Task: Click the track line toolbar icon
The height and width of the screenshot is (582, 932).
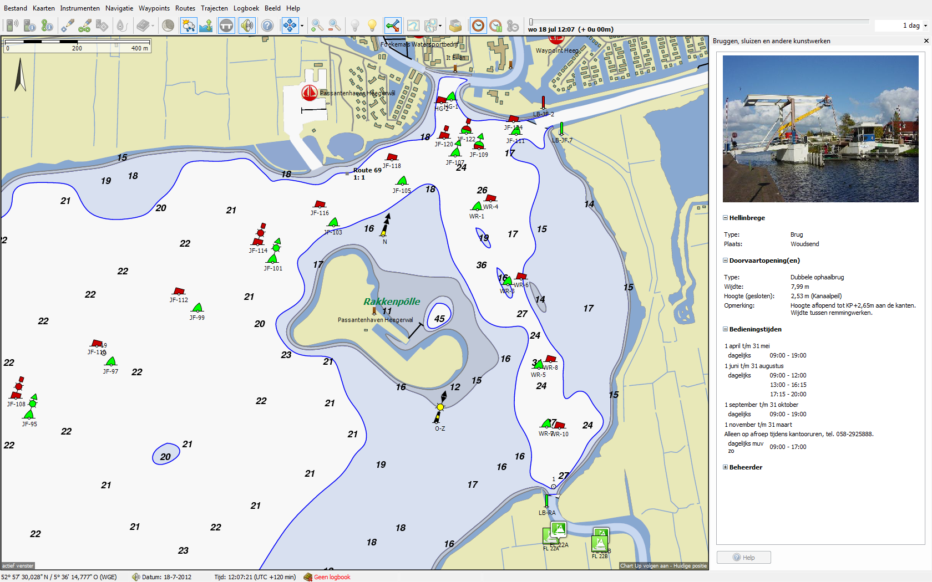Action: click(122, 25)
